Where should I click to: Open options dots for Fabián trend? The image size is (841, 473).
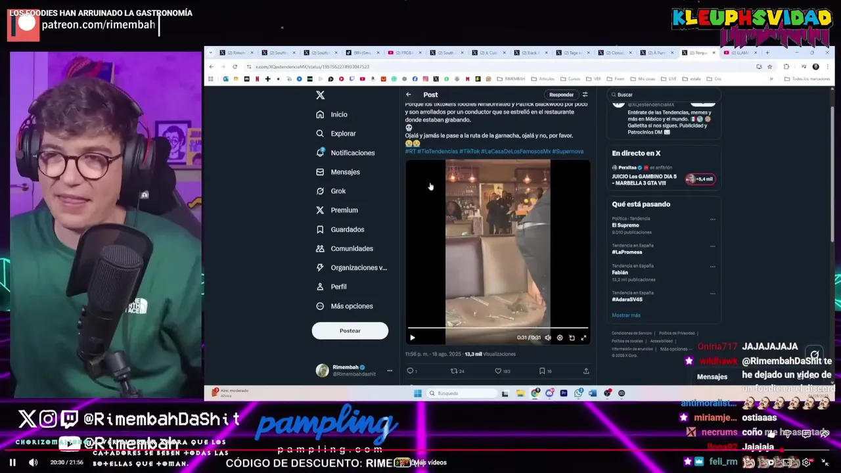point(712,267)
